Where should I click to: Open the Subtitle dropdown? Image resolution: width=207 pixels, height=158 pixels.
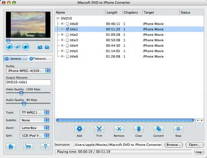point(34,120)
